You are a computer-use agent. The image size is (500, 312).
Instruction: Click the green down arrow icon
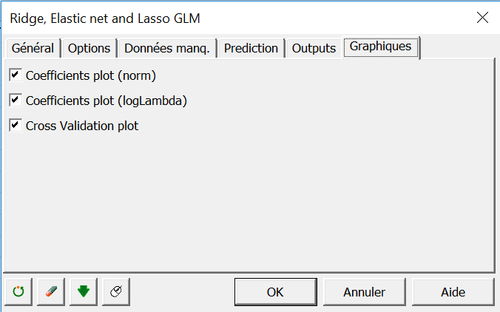[84, 292]
